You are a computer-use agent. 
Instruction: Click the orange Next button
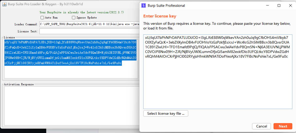tap(283, 126)
